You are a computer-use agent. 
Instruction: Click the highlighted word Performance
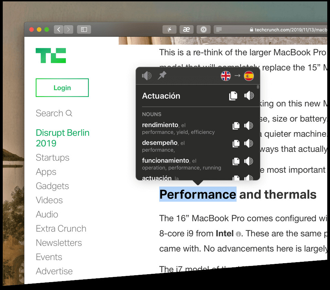click(x=198, y=194)
